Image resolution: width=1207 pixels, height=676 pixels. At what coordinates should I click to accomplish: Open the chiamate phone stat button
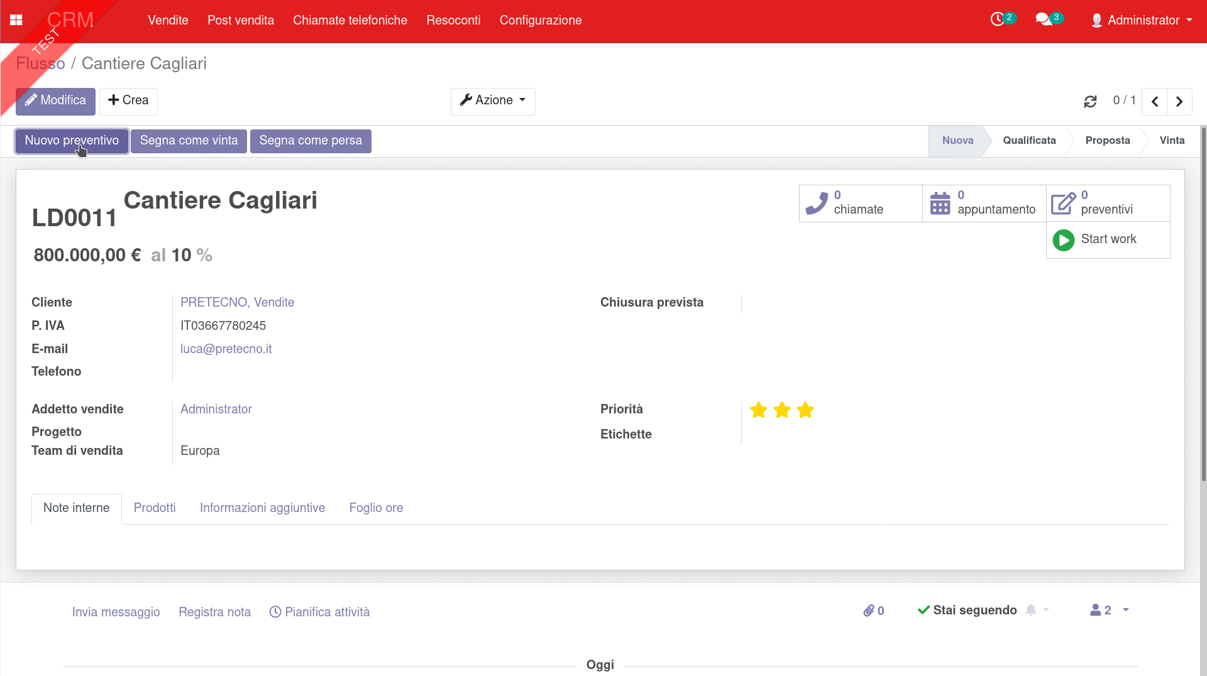coord(860,203)
